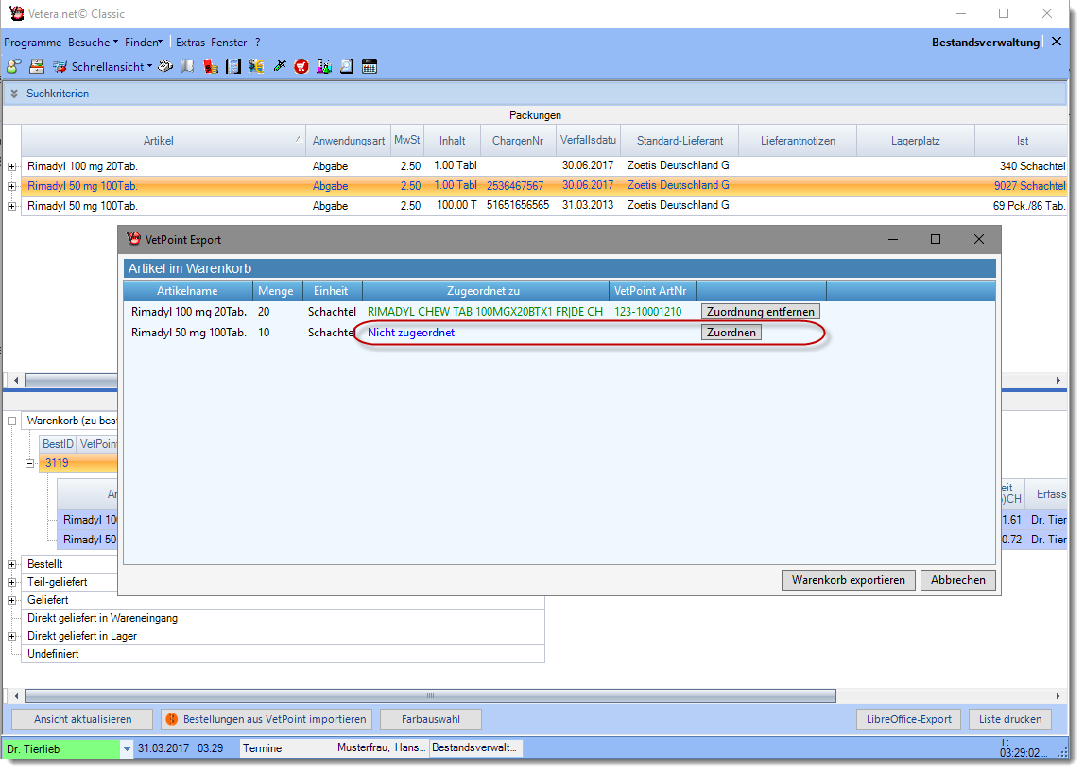Click the magnifier document toolbar icon
The image size is (1084, 773).
[x=347, y=66]
